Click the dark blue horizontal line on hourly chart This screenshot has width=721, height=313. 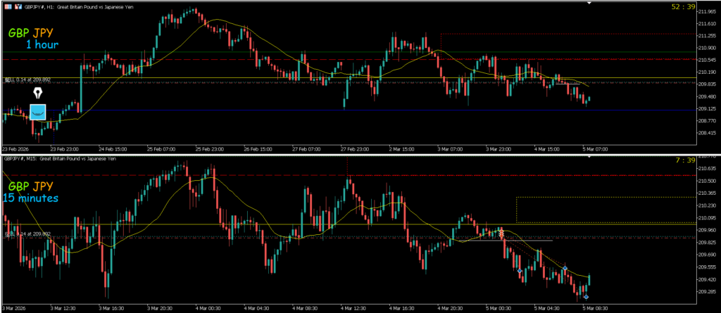pyautogui.click(x=352, y=110)
